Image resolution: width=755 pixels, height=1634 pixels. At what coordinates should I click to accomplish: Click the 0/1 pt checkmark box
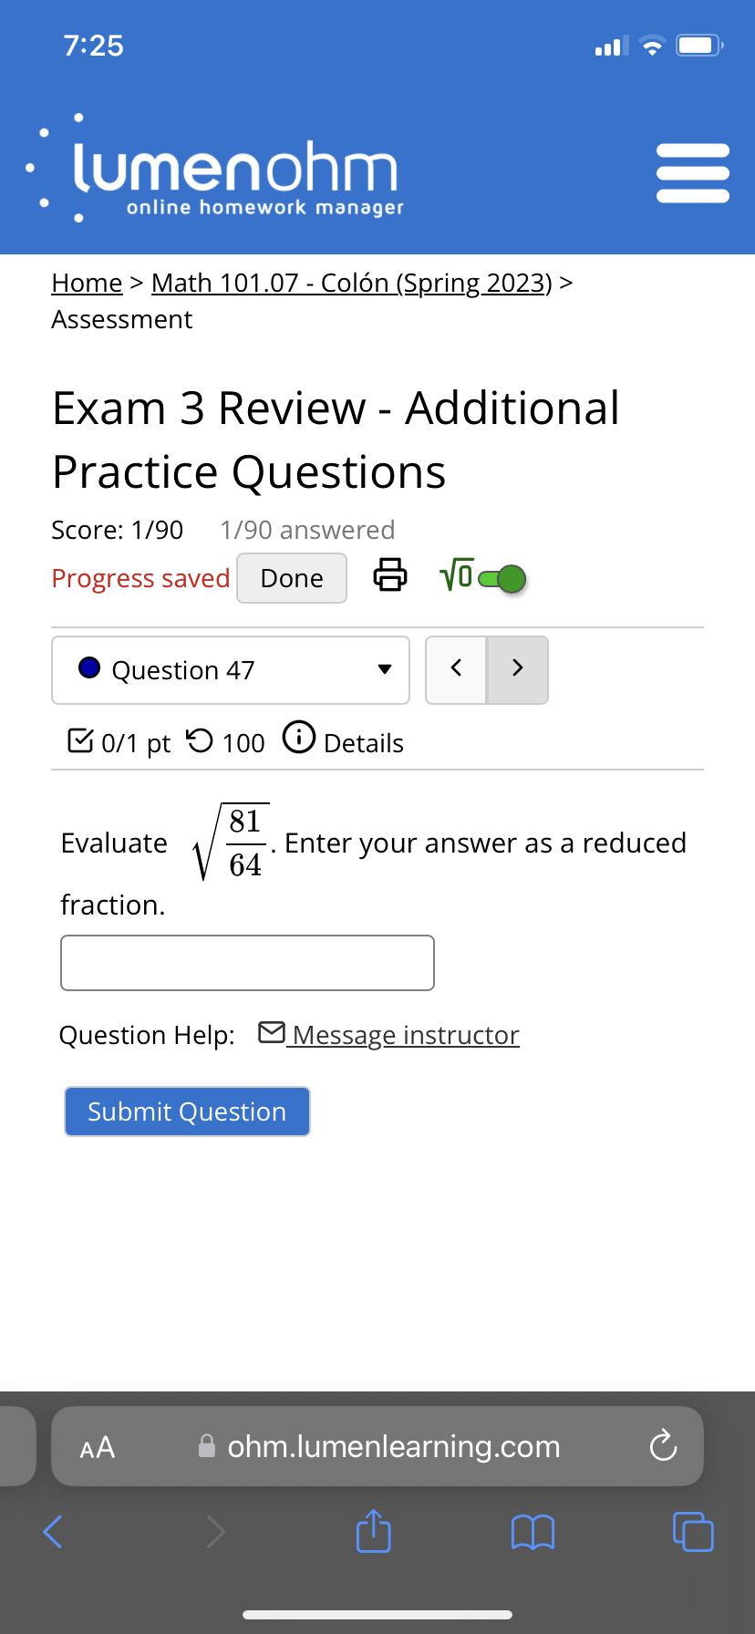coord(80,739)
